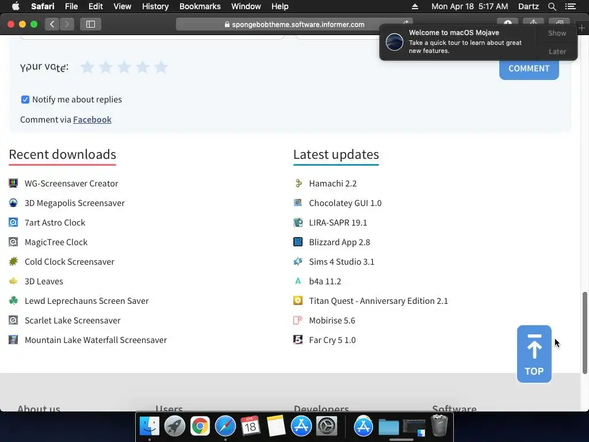Image resolution: width=589 pixels, height=442 pixels.
Task: Click the Chocolatey GUI icon
Action: coord(298,203)
